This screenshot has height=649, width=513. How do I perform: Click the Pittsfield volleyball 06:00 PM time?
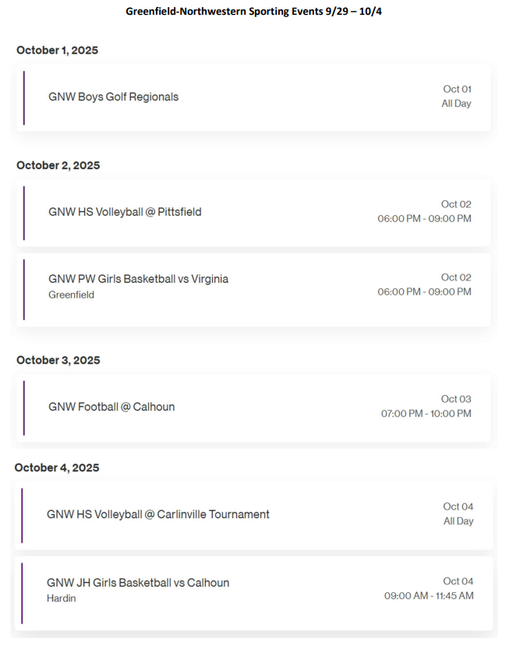424,219
